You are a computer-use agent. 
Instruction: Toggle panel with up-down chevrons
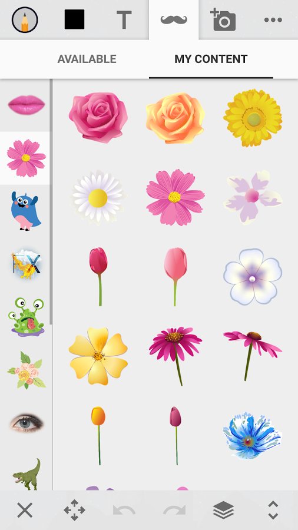(273, 510)
